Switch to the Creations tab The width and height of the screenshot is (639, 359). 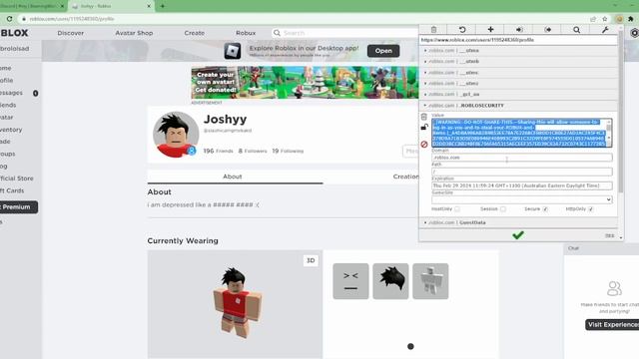(406, 177)
